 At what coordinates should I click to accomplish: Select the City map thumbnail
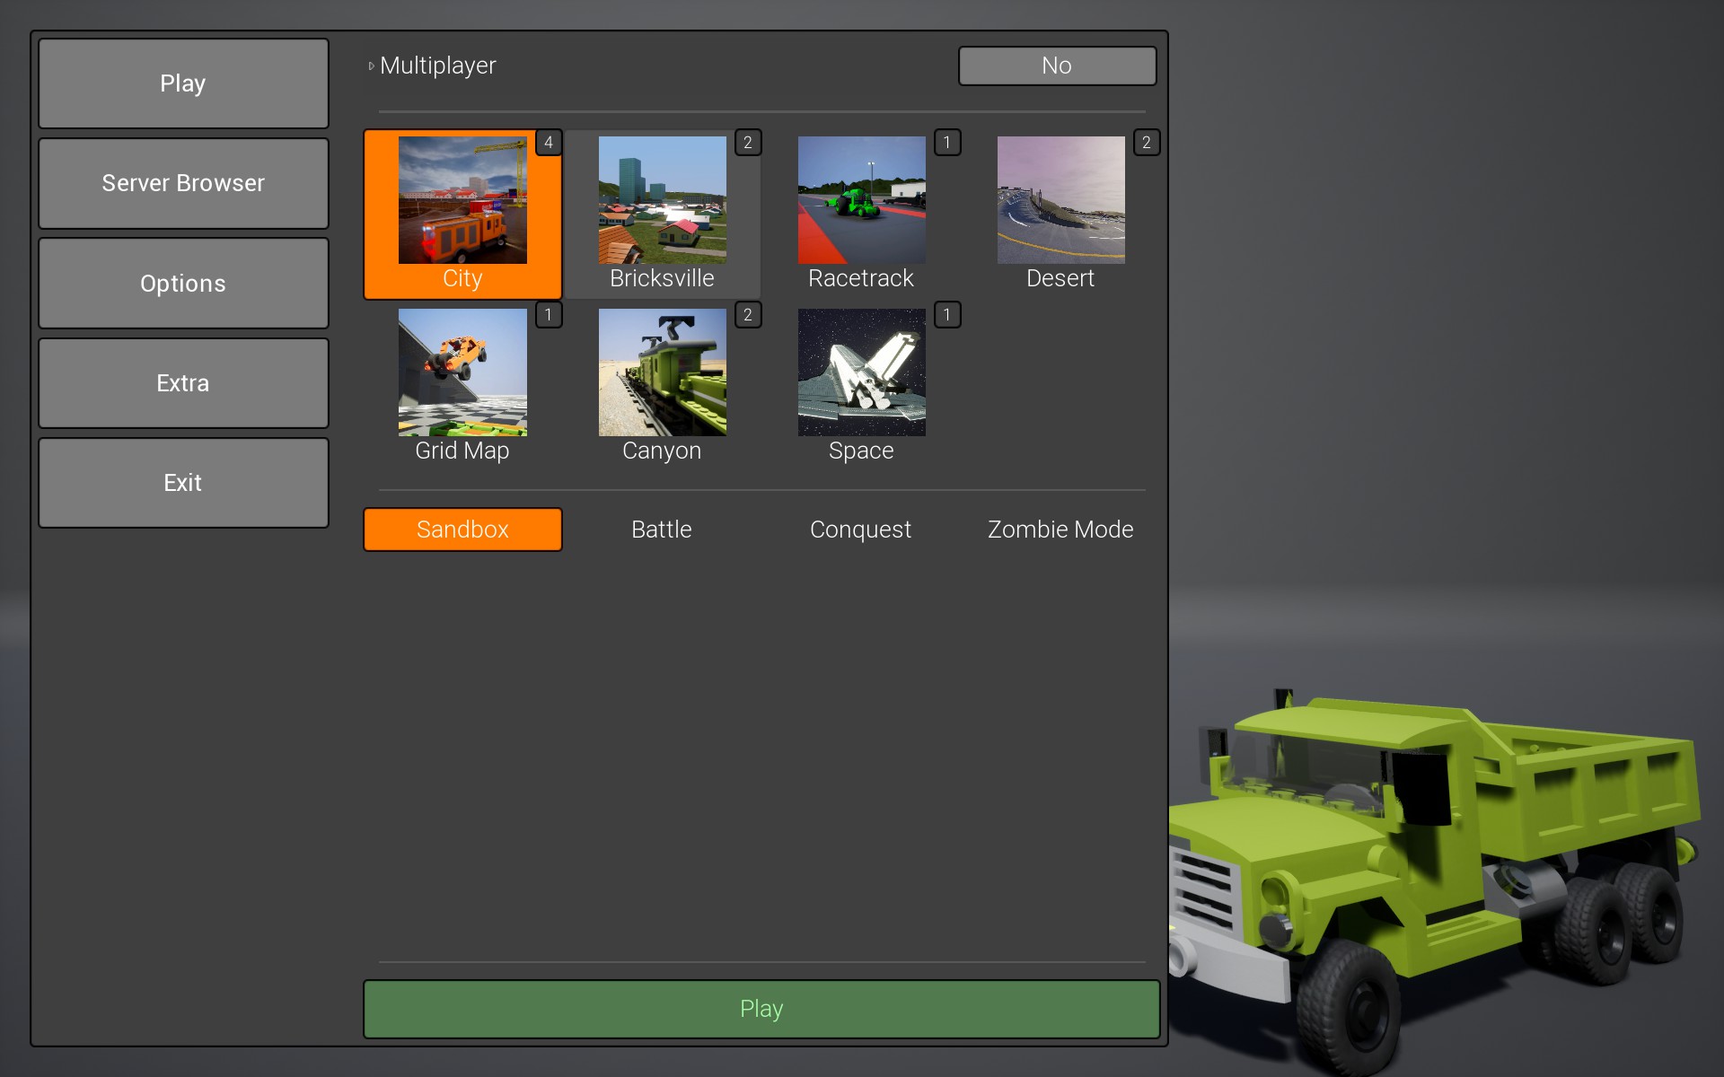462,200
